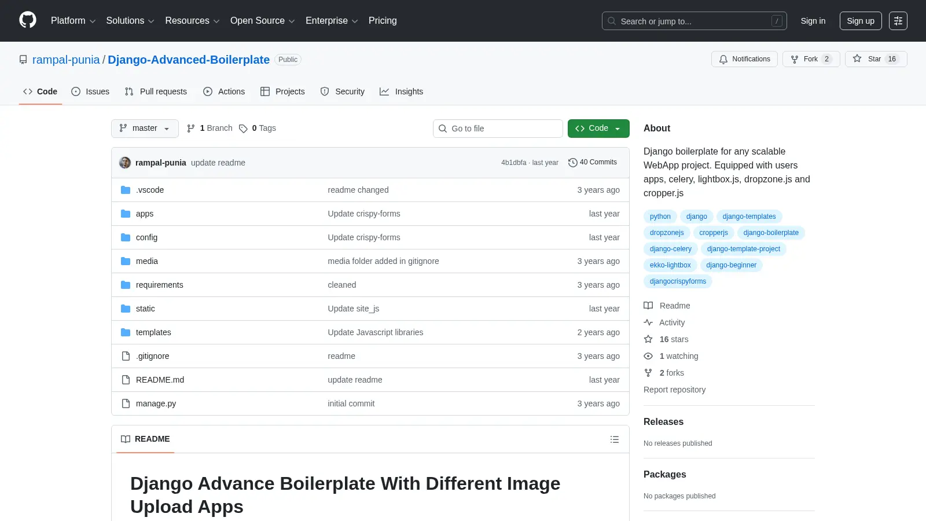Click the python topic tag
Image resolution: width=926 pixels, height=521 pixels.
tap(660, 217)
